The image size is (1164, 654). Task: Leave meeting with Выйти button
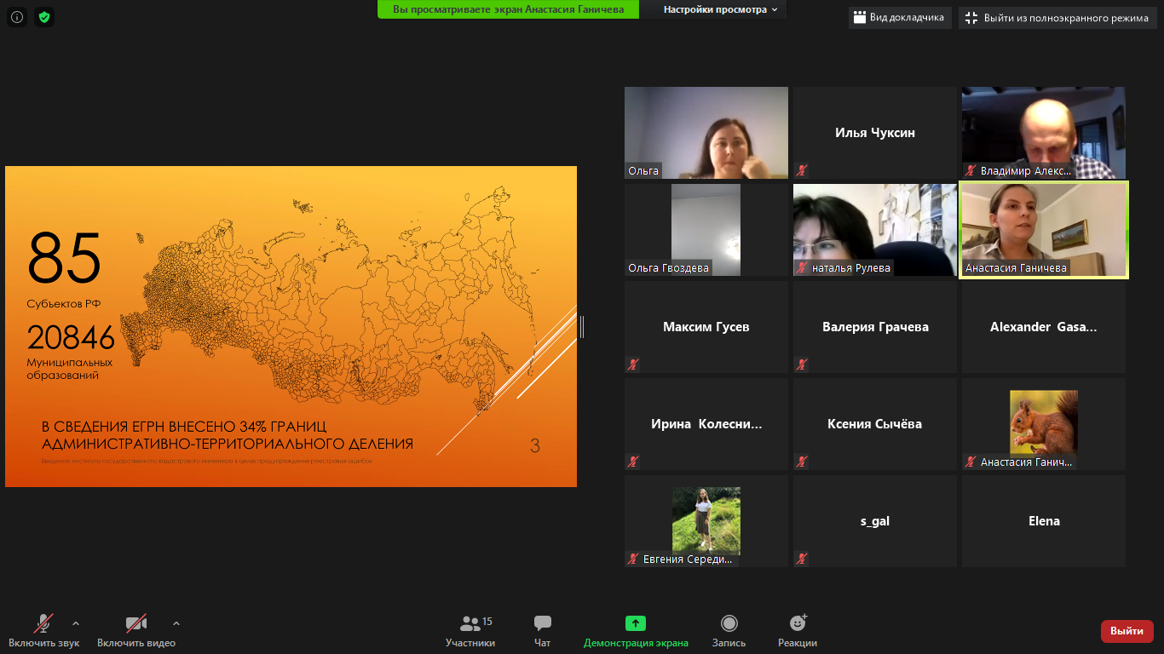[x=1127, y=631]
